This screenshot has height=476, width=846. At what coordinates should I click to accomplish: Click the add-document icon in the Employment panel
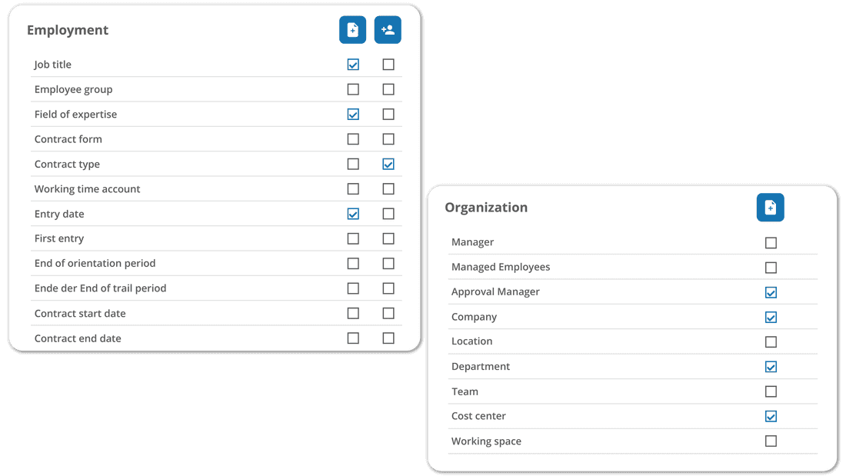(x=352, y=29)
